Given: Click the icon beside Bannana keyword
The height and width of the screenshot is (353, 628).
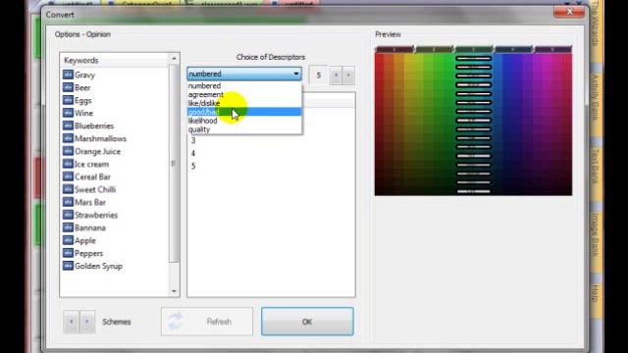Looking at the screenshot, I should point(68,227).
